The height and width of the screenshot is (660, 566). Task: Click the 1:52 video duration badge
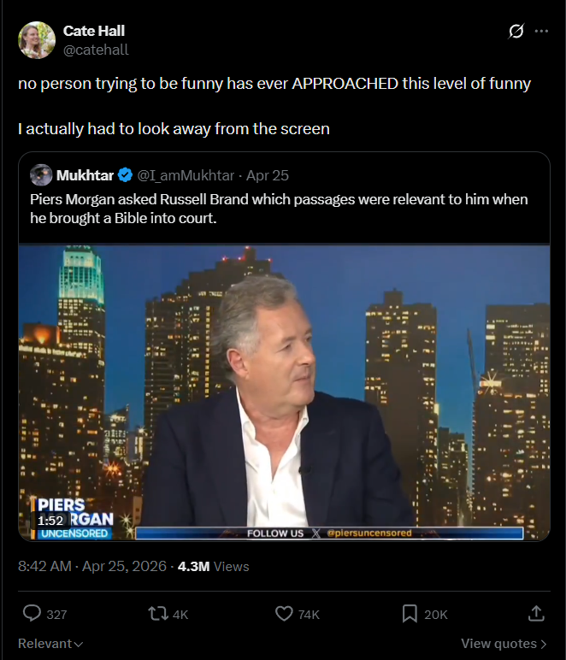pyautogui.click(x=50, y=520)
